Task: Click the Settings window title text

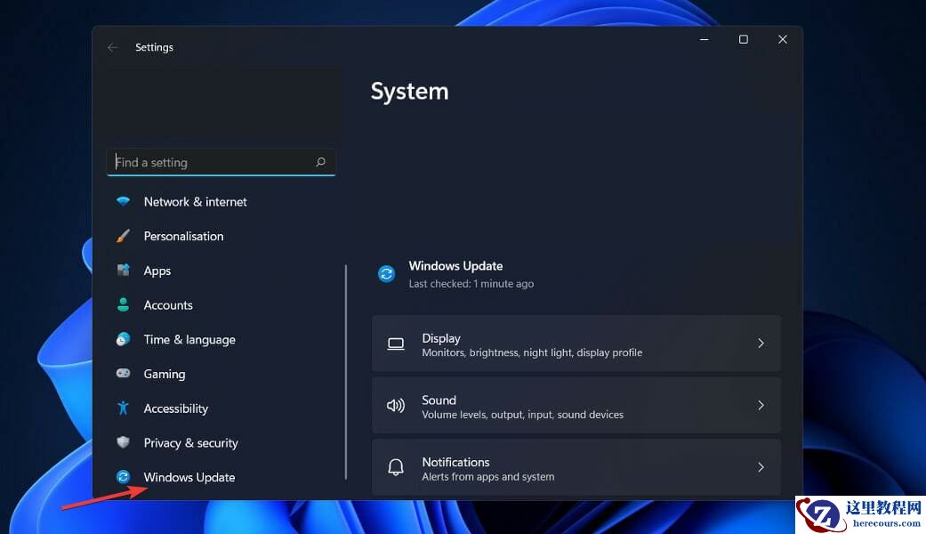Action: (x=154, y=47)
